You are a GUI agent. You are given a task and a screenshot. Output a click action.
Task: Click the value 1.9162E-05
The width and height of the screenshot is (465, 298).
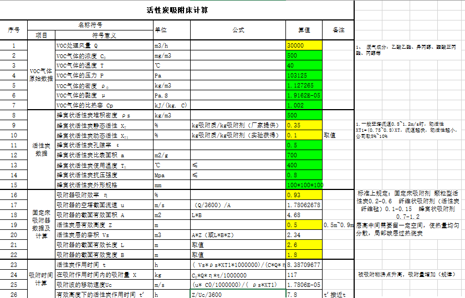[304, 95]
